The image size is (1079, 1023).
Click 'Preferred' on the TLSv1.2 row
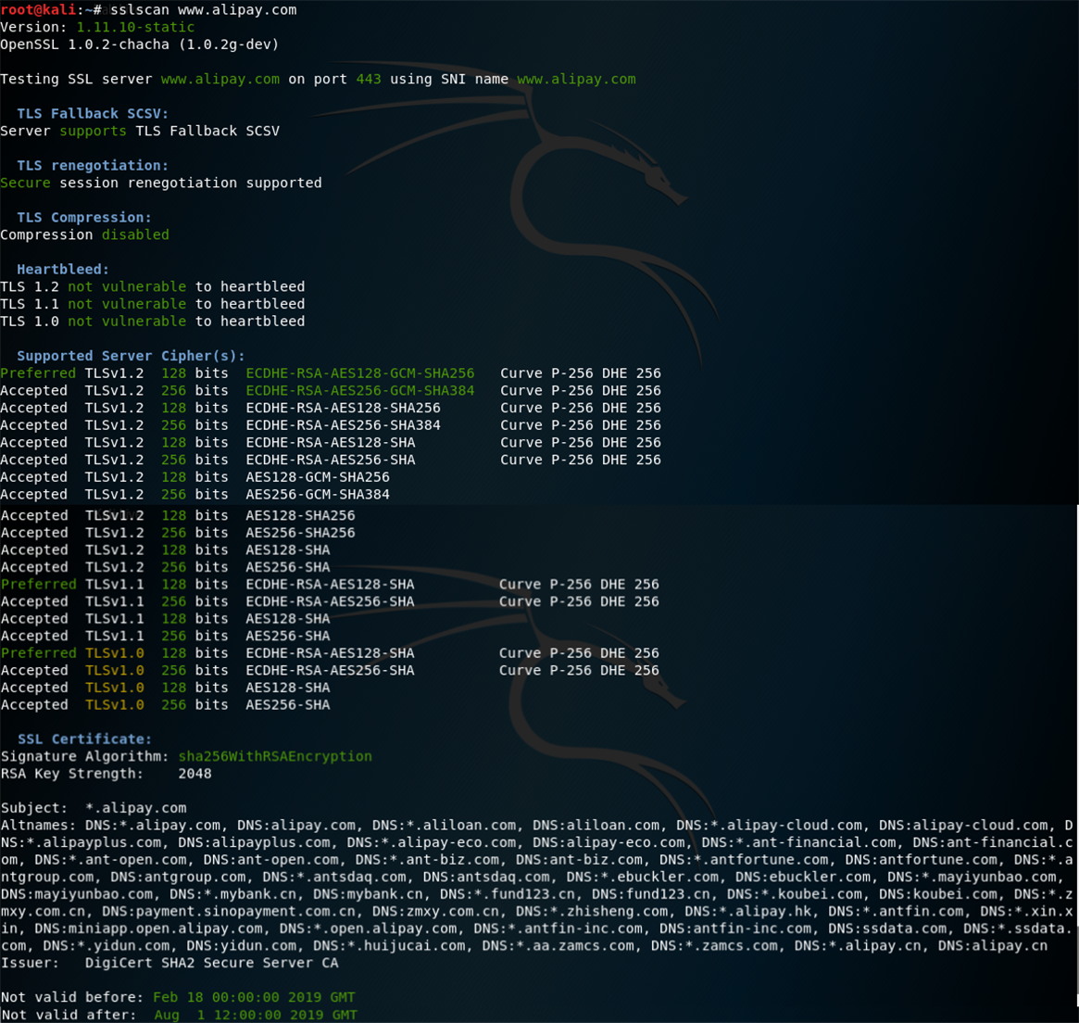tap(38, 373)
